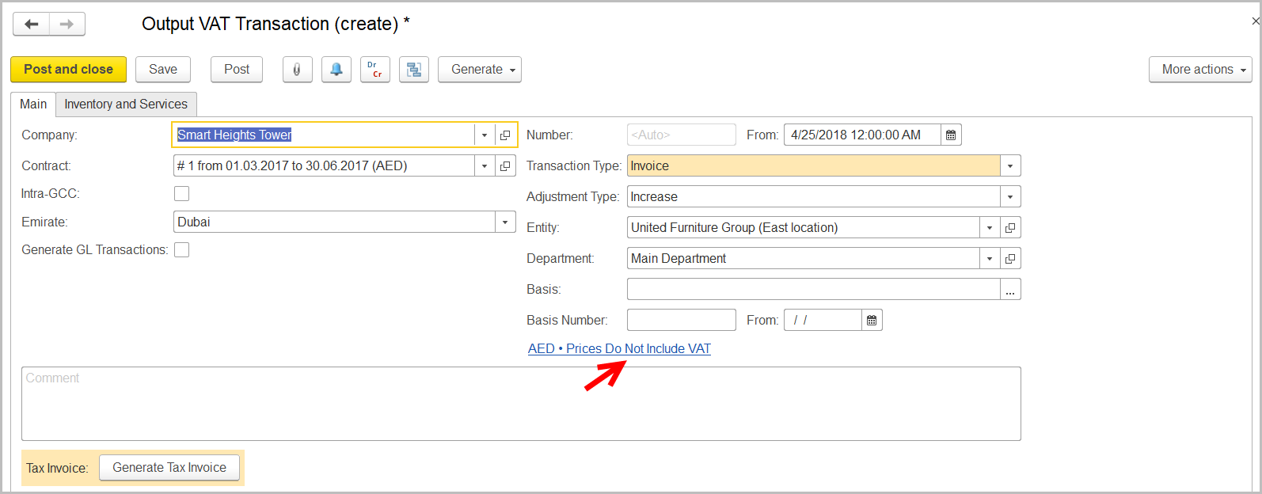Open AED Prices Do Not Include VAT link
The width and height of the screenshot is (1262, 494).
click(x=619, y=349)
